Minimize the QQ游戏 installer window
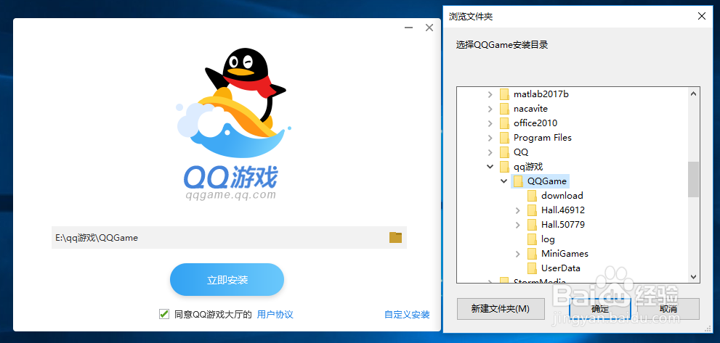 408,28
